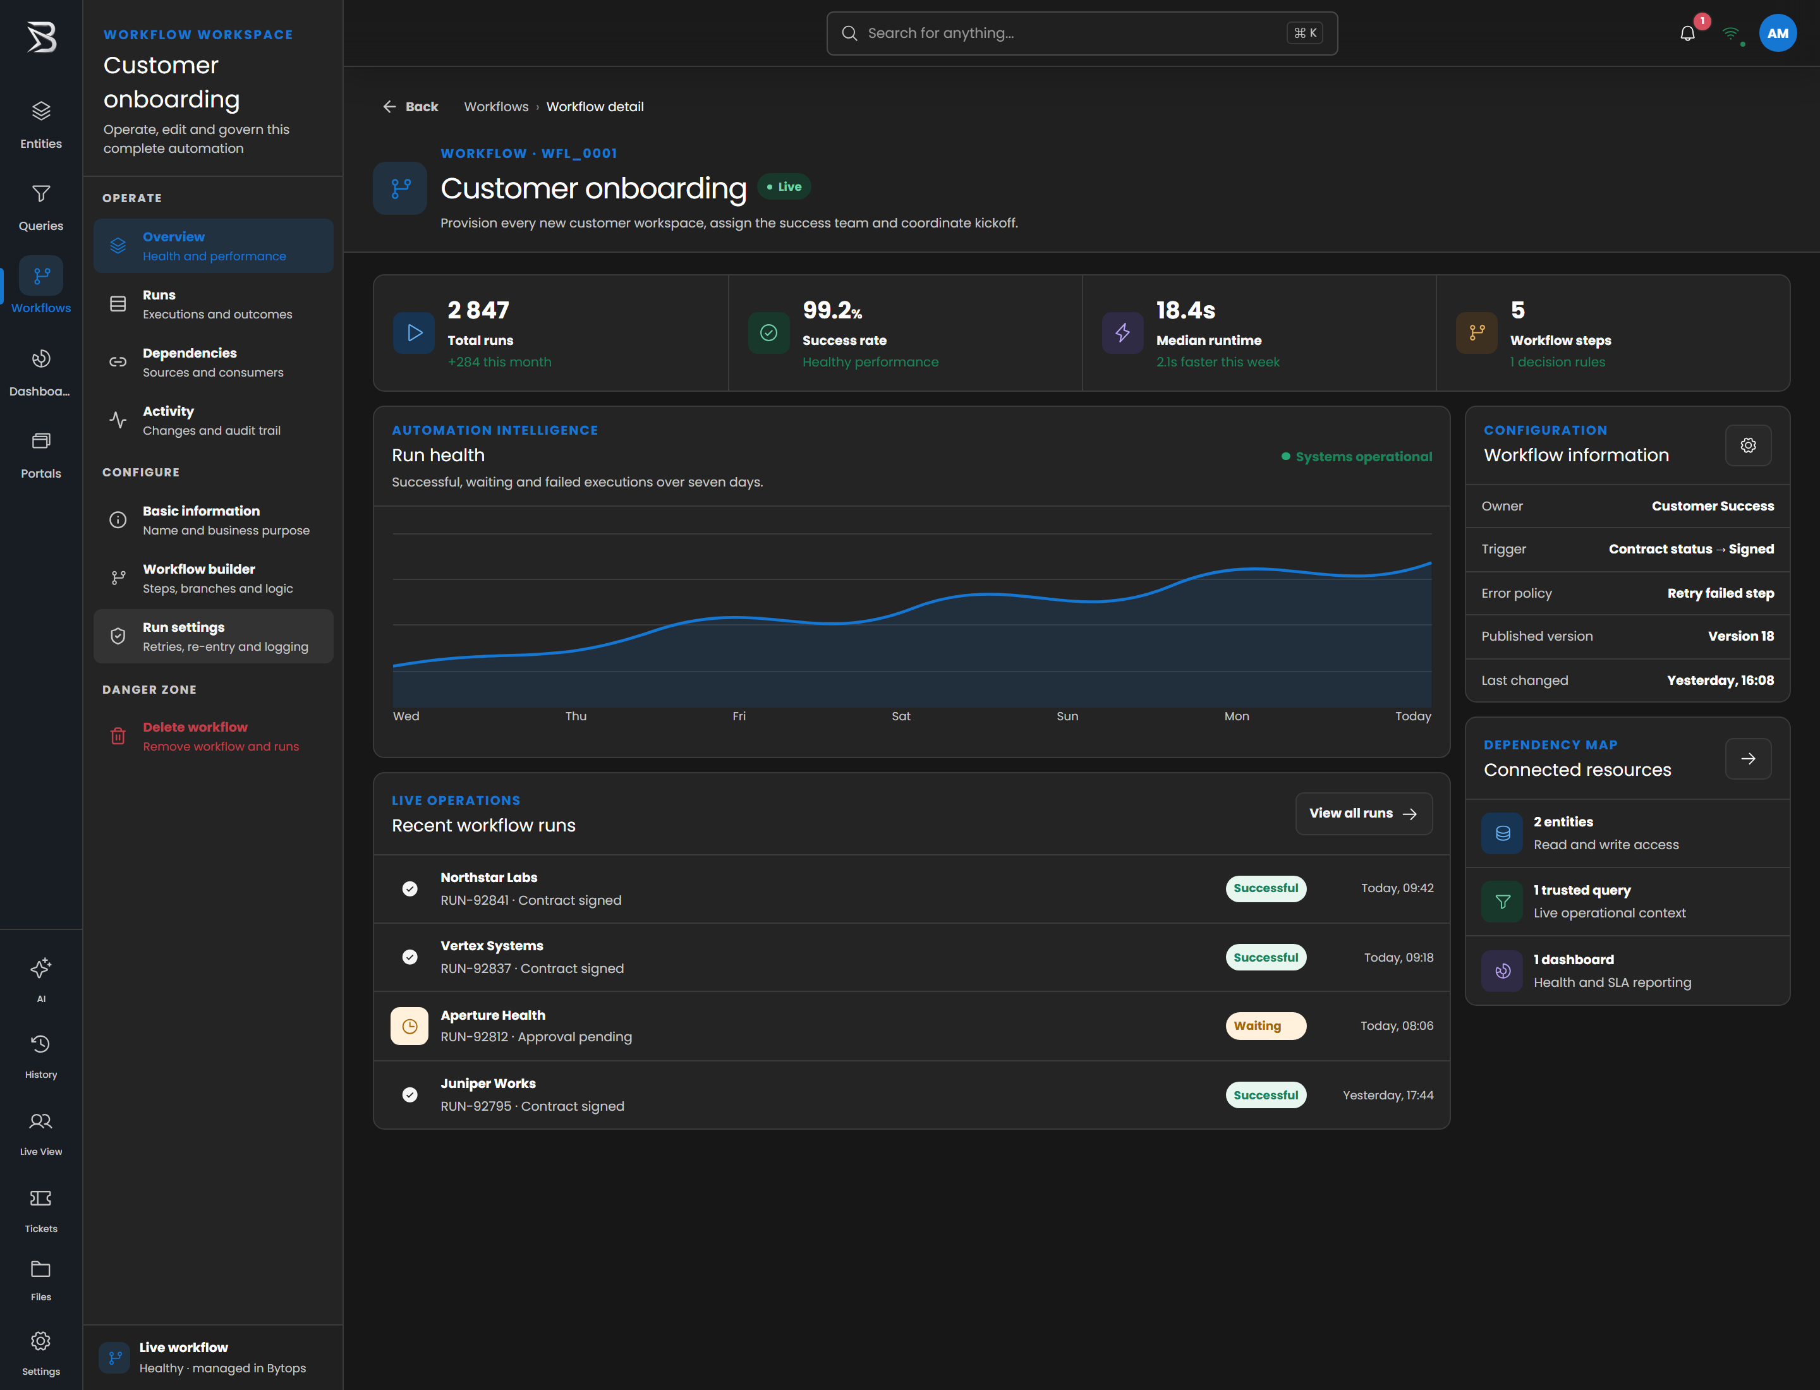Click Workflows breadcrumb link
1820x1390 pixels.
click(x=496, y=107)
